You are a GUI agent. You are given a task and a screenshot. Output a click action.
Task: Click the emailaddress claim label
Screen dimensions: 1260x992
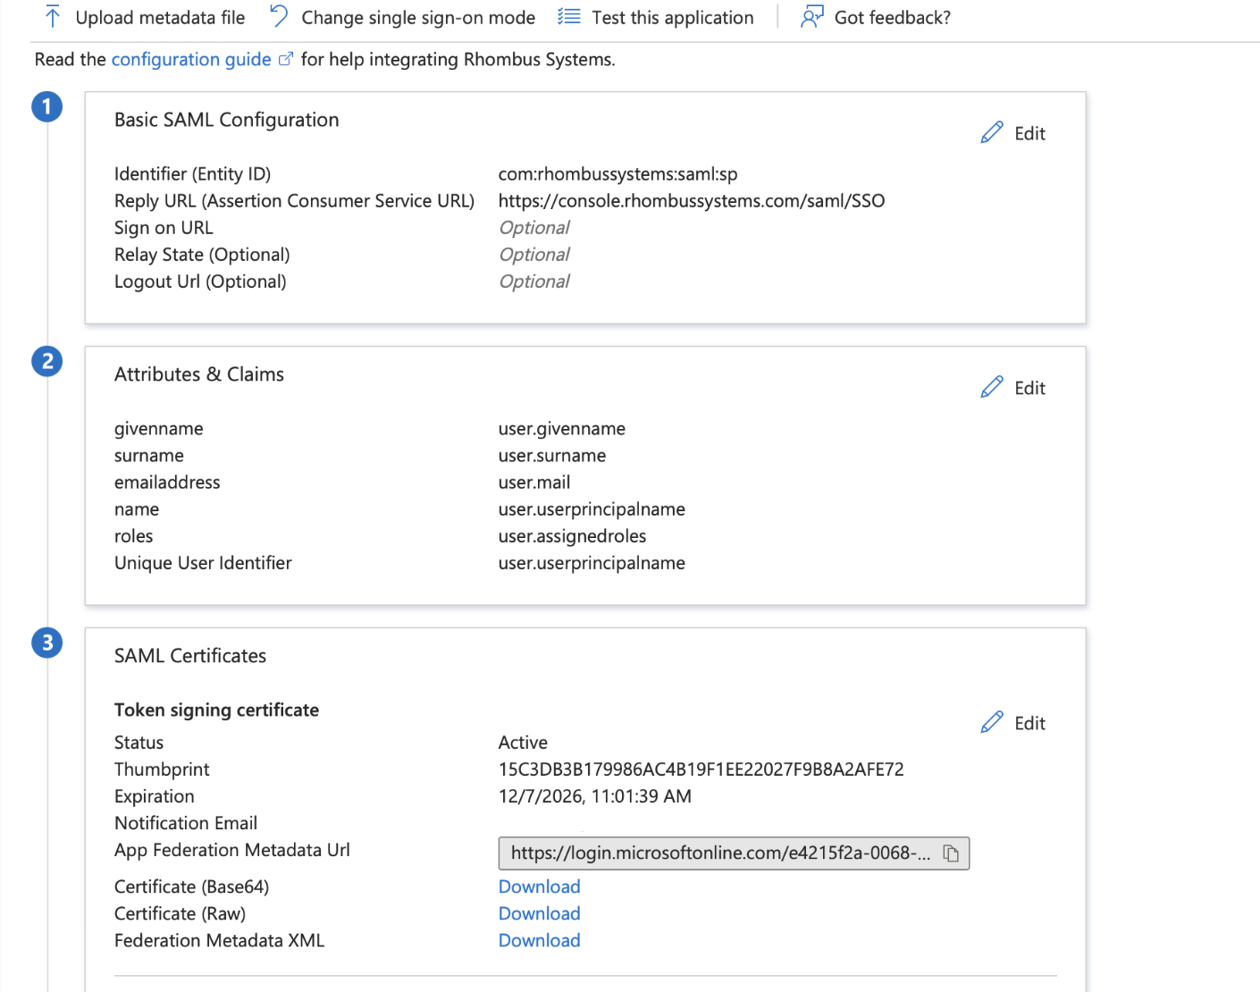point(167,483)
